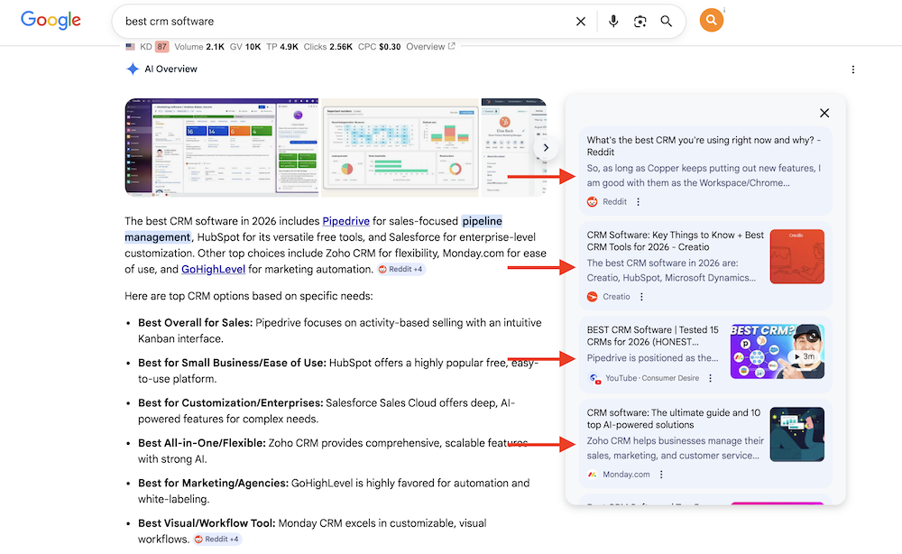
Task: Follow the Pipedrive hyperlink
Action: point(345,221)
